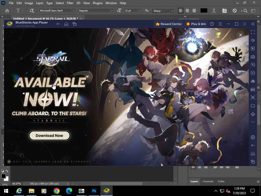
Task: Click the Download Now button
Action: (49, 136)
